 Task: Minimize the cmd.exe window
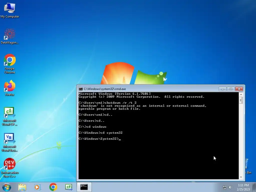pyautogui.click(x=222, y=89)
